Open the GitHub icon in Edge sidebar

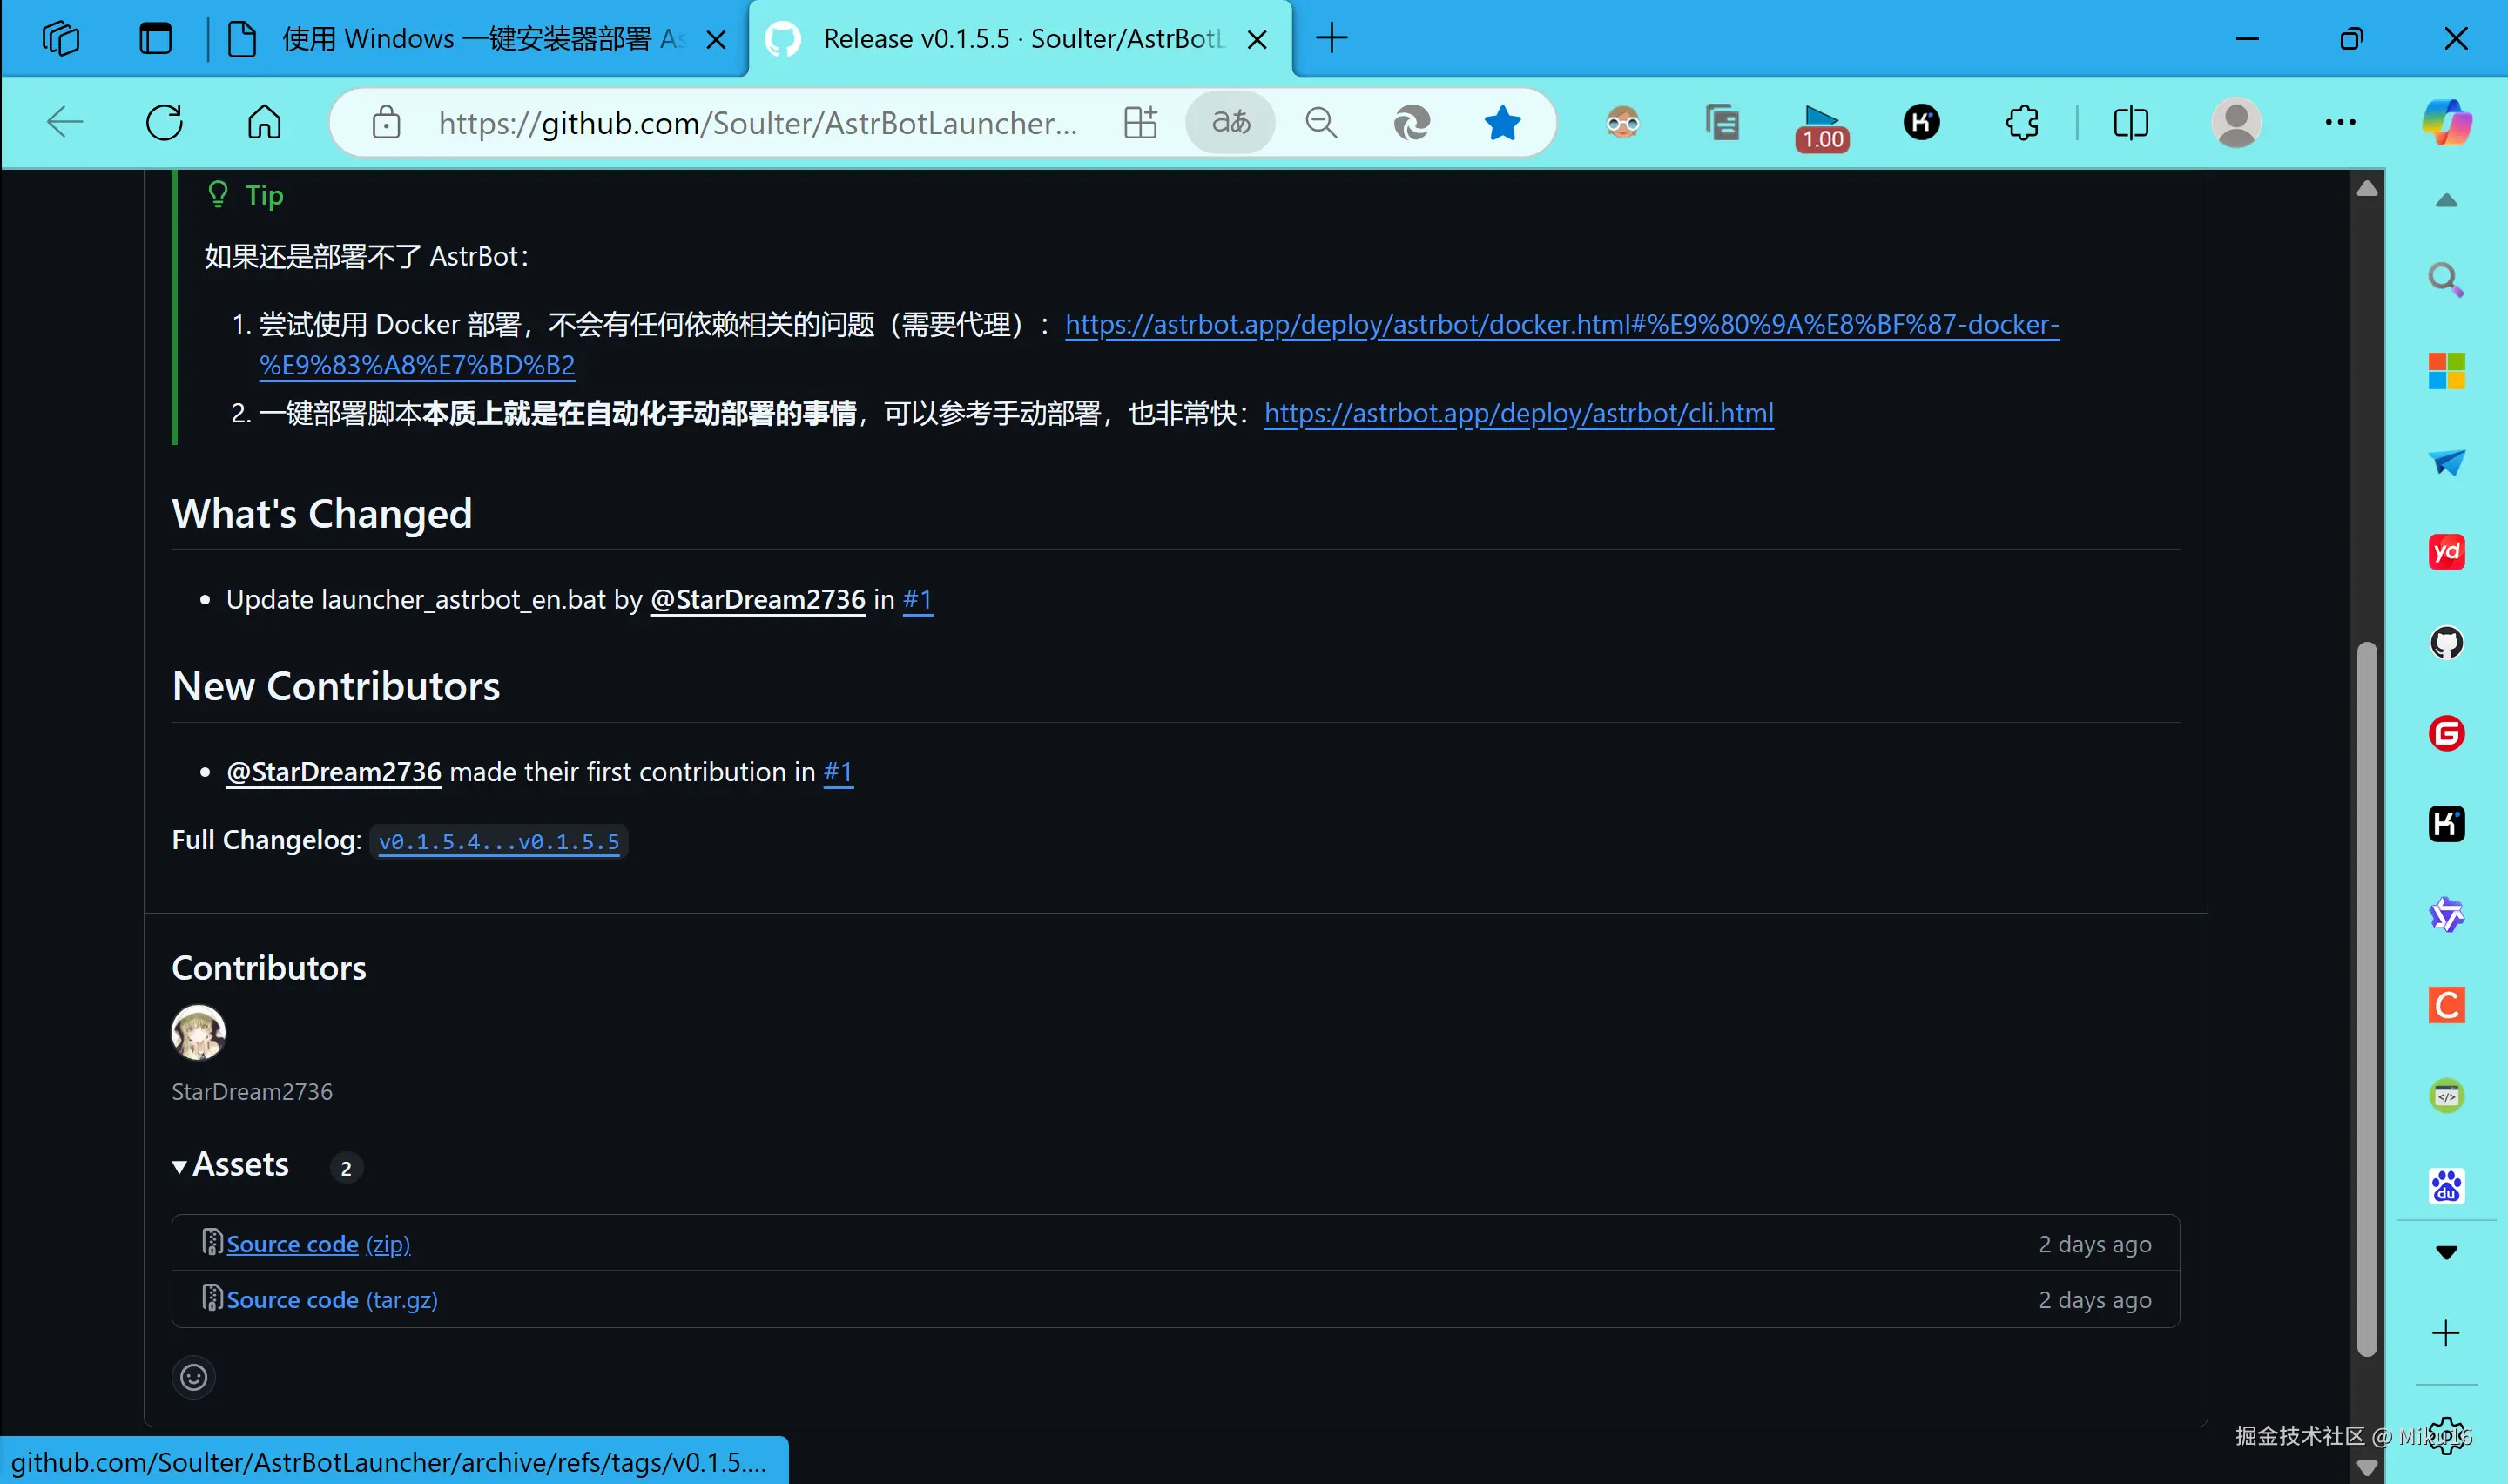tap(2445, 643)
